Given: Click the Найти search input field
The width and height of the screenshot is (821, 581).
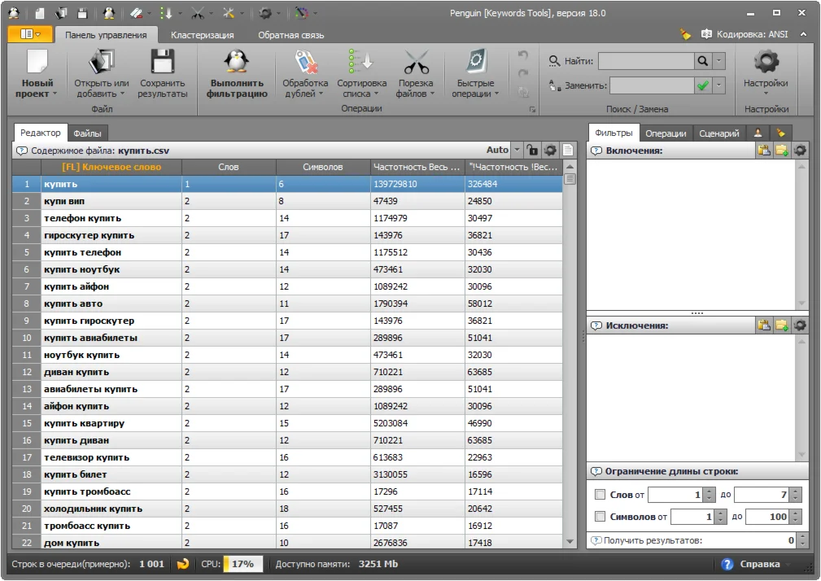Looking at the screenshot, I should coord(645,61).
